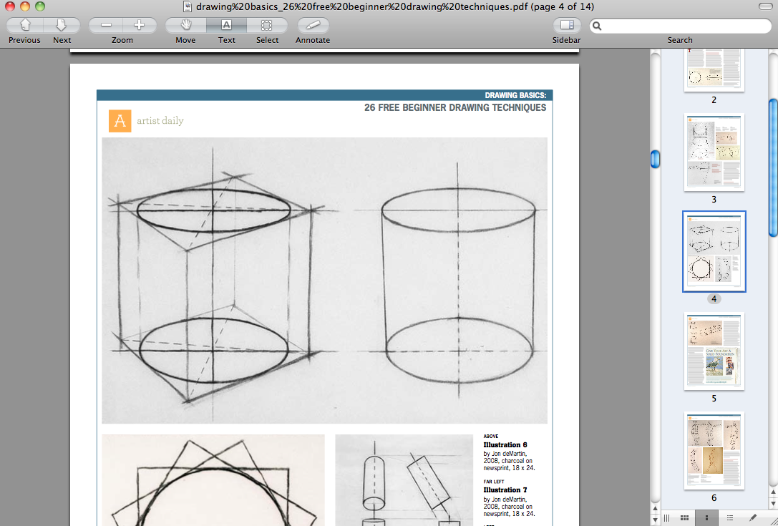Open the Annotate pencil tool

(x=313, y=25)
